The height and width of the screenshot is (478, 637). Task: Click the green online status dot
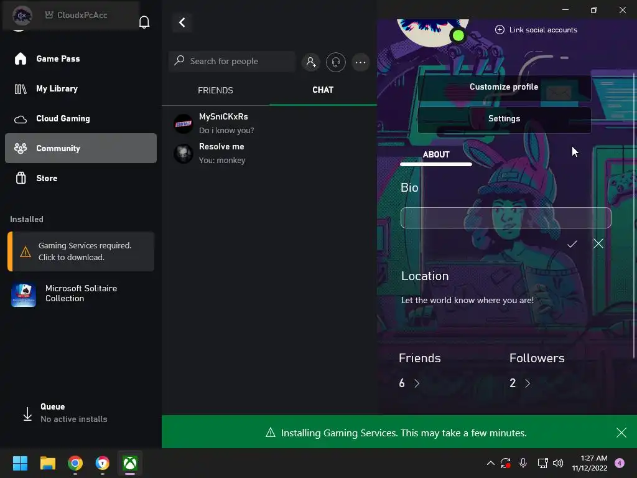pos(458,35)
